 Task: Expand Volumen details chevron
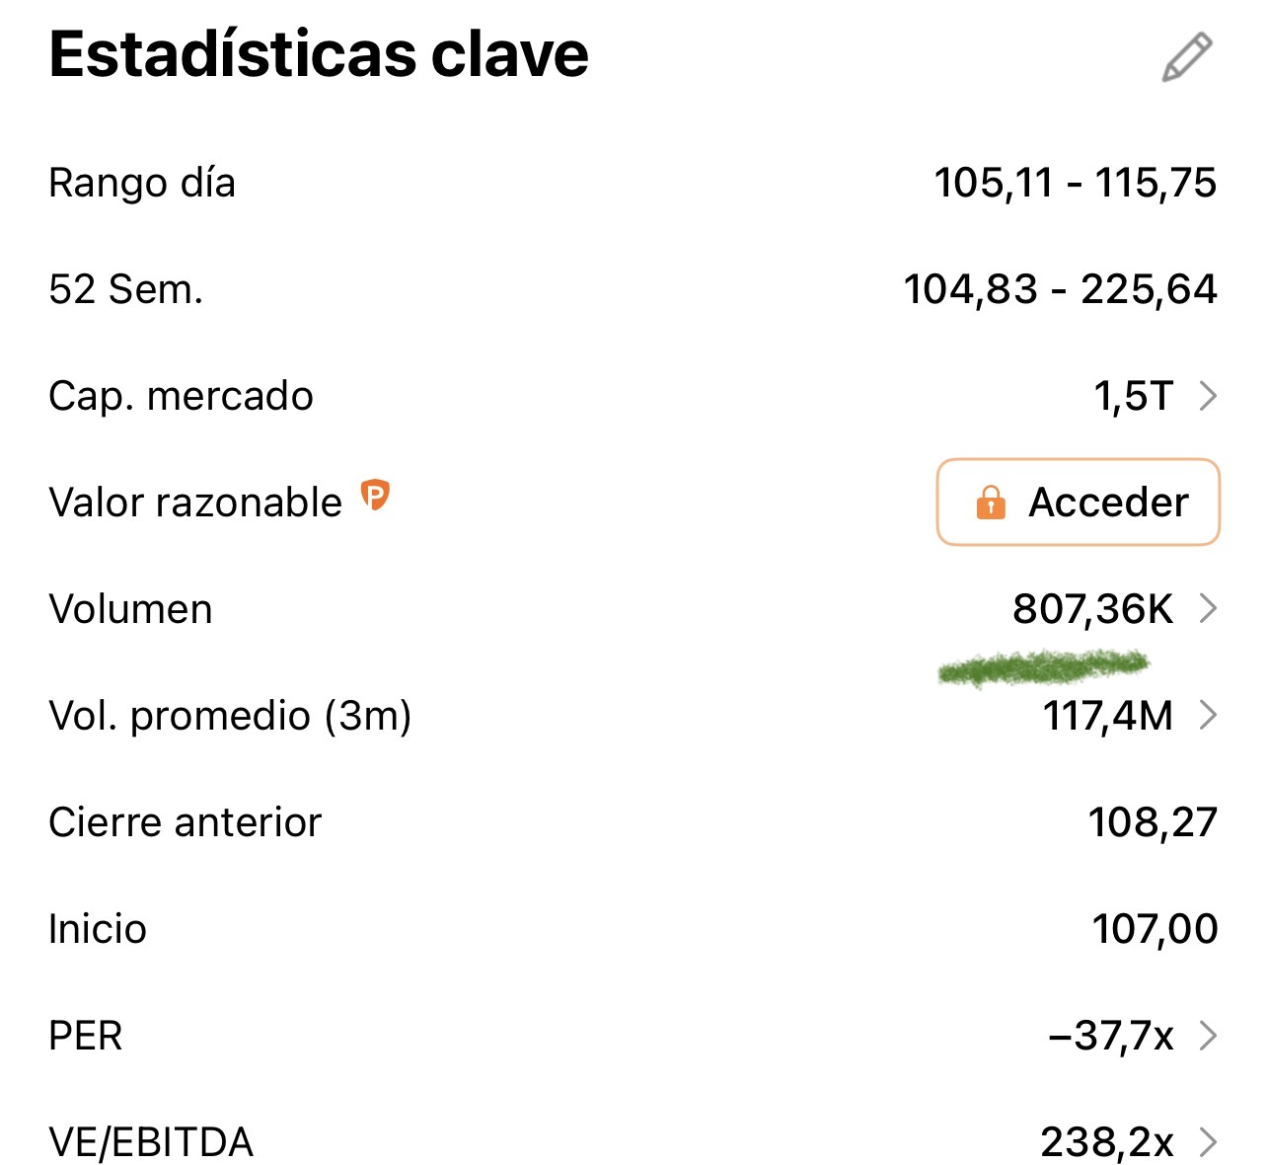point(1208,609)
